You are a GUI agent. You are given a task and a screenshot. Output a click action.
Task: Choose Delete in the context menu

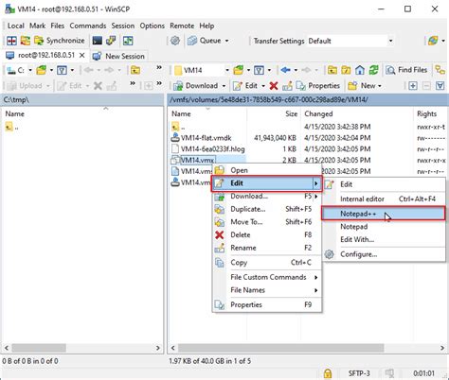coord(267,234)
